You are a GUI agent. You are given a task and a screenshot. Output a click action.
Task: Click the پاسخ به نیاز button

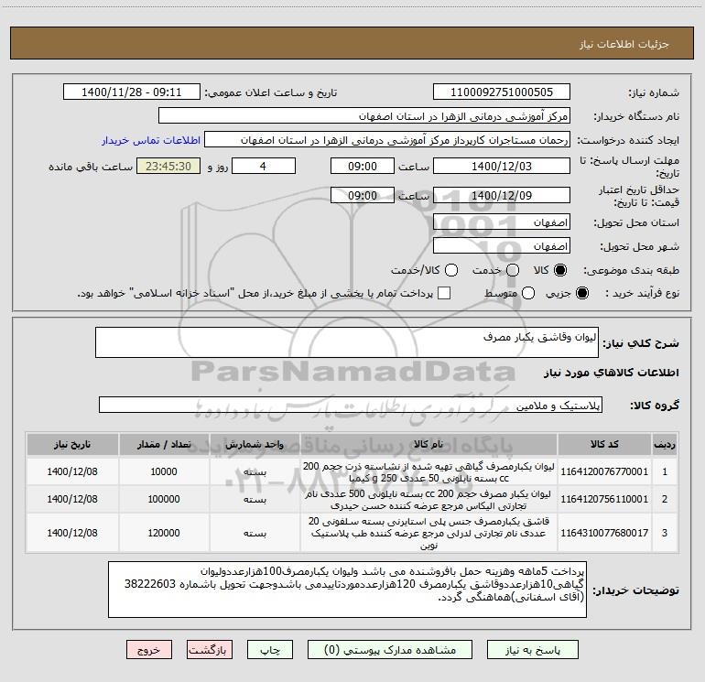tap(532, 650)
